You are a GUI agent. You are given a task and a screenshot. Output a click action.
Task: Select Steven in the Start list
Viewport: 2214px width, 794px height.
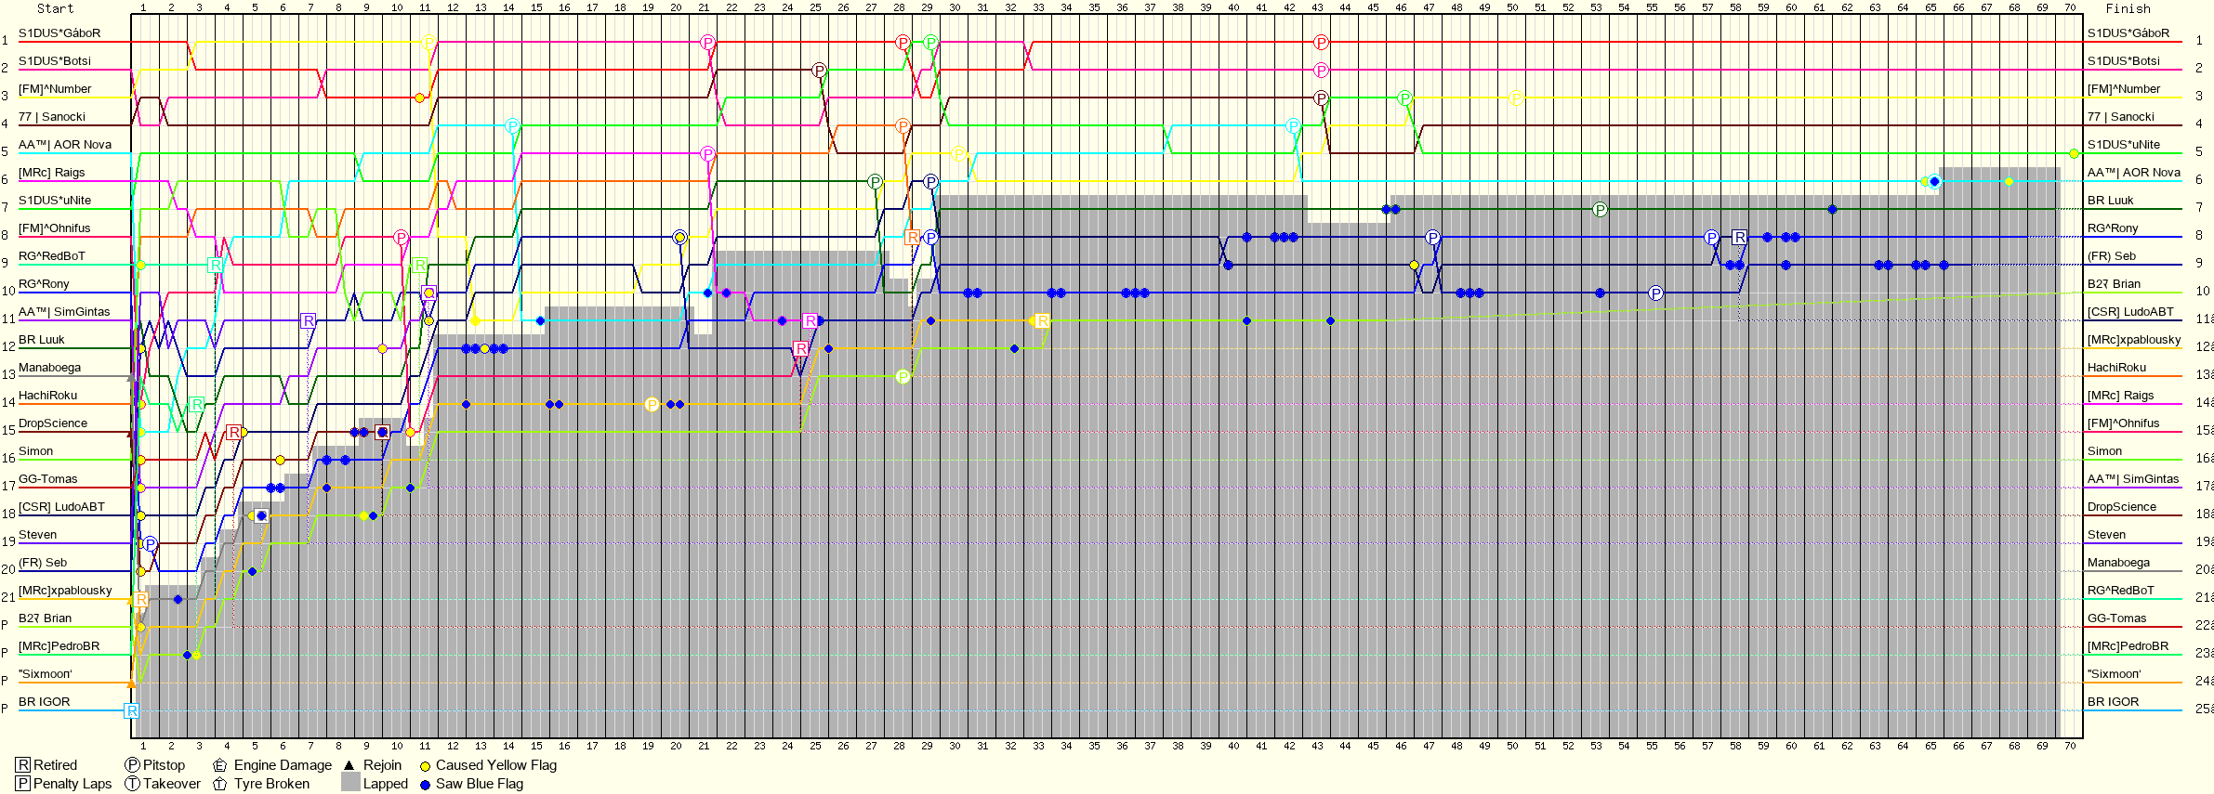38,535
